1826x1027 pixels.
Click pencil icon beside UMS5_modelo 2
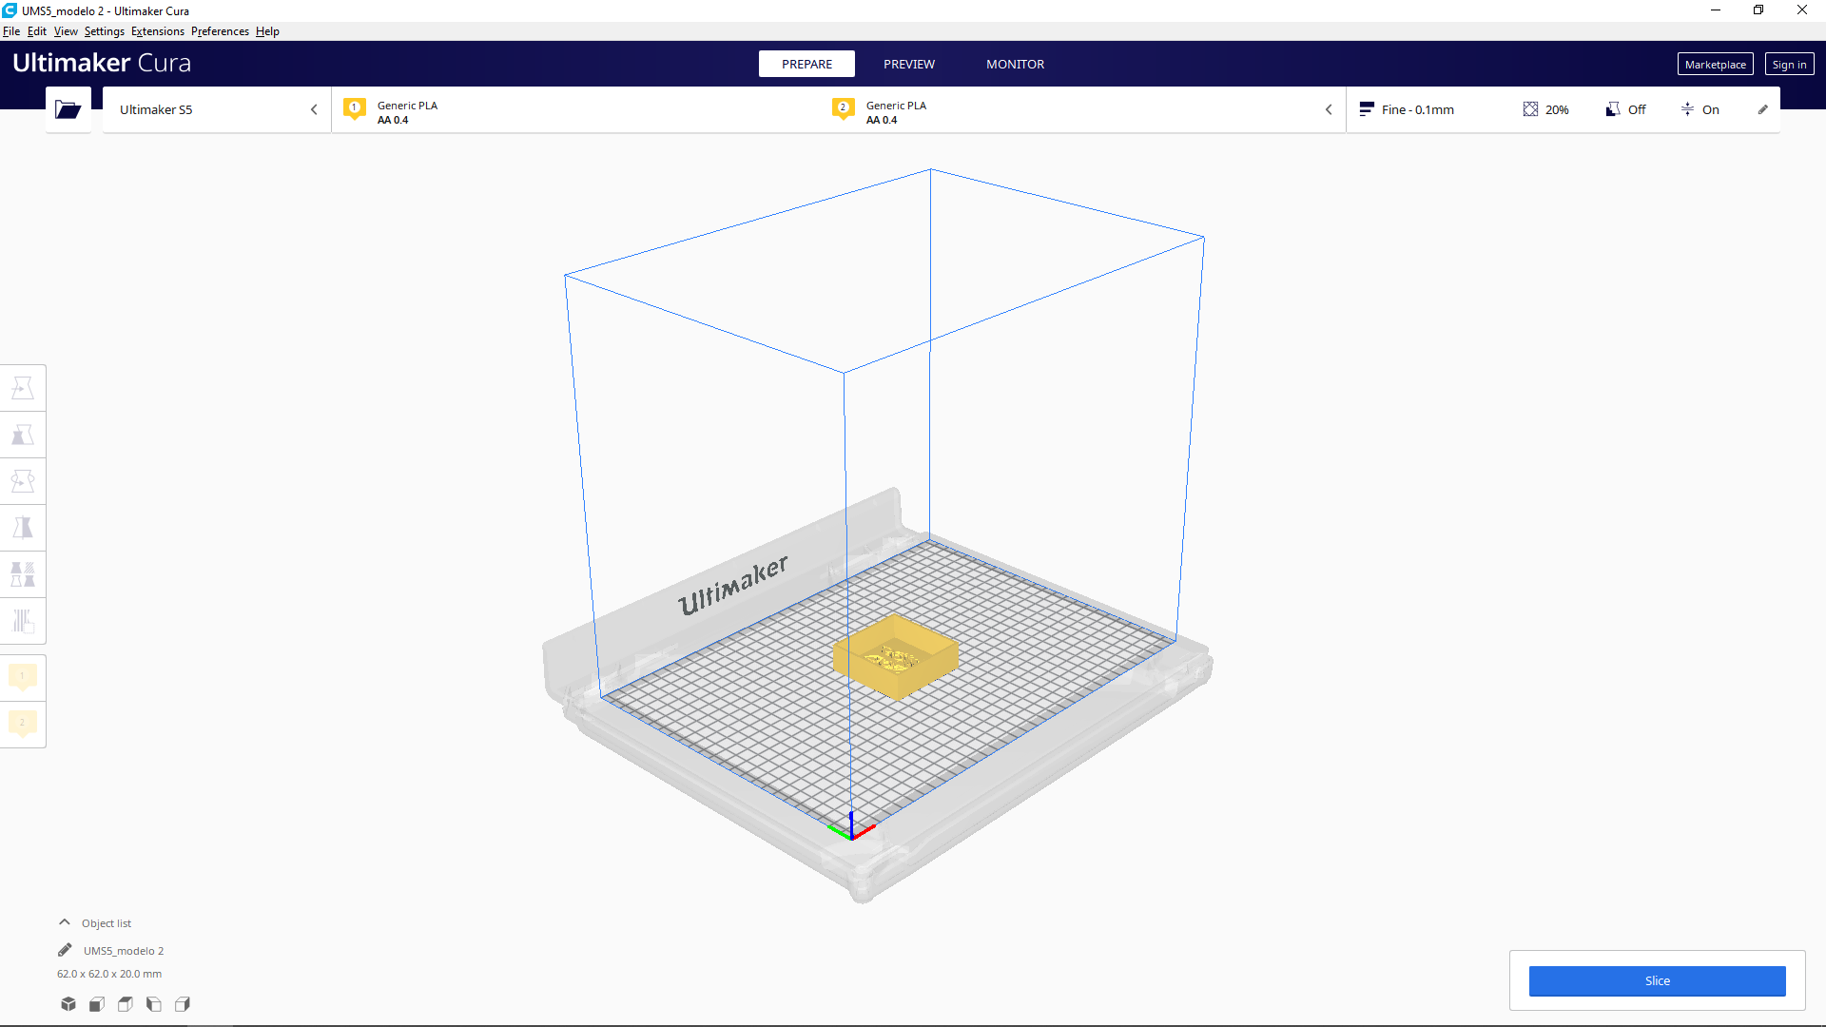click(65, 950)
